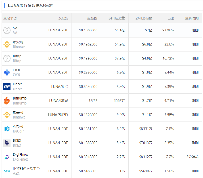Click the share value 23.96%

pyautogui.click(x=168, y=30)
